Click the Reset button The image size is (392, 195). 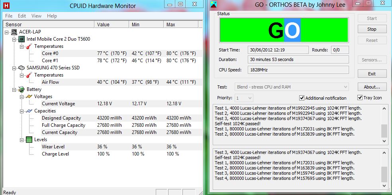(x=372, y=40)
